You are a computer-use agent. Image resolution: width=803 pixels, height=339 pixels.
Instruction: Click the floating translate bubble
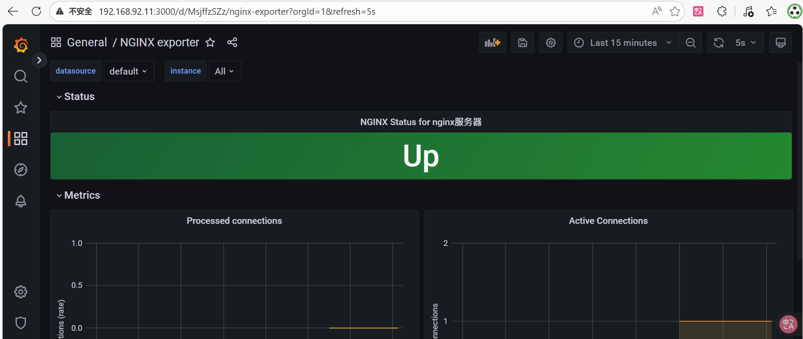pyautogui.click(x=788, y=324)
